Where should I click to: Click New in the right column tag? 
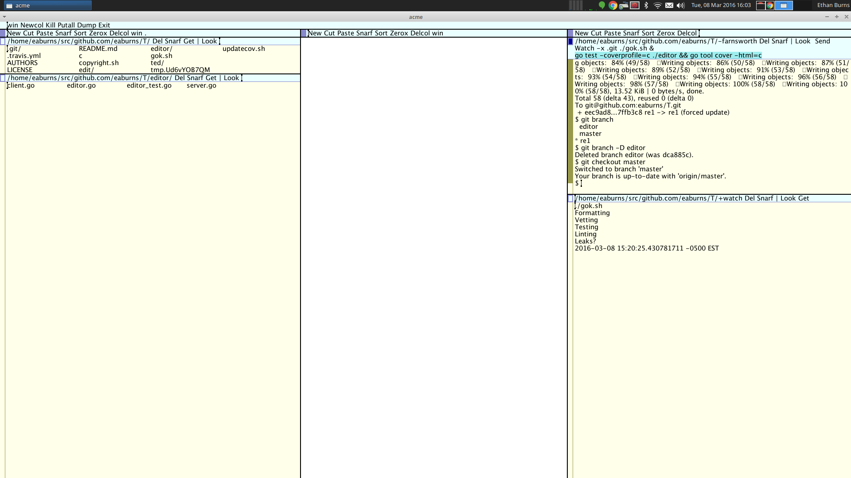[582, 33]
